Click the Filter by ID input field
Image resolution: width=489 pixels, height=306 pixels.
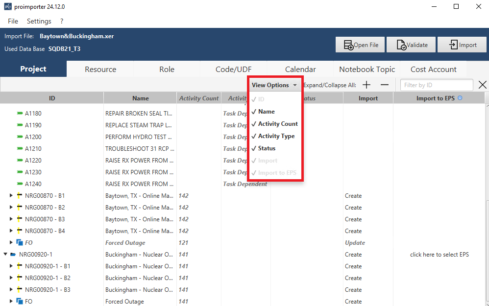coord(436,85)
